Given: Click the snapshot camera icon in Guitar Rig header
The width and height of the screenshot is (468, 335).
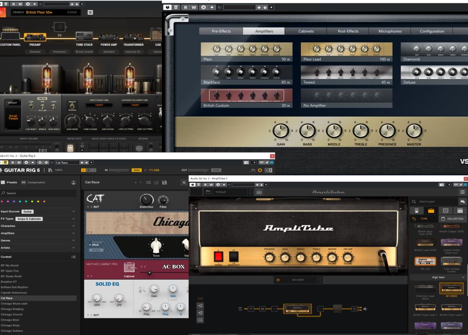Looking at the screenshot, I should (x=246, y=163).
